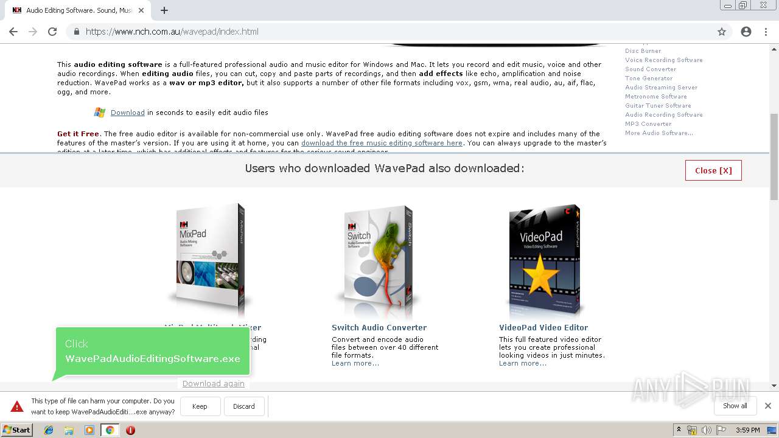779x438 pixels.
Task: Open the volume speaker tray icon
Action: coord(706,430)
